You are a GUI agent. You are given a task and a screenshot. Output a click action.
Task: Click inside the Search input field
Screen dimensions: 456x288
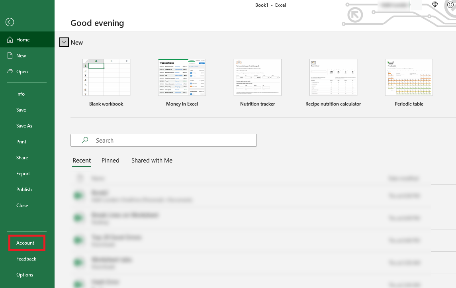163,140
